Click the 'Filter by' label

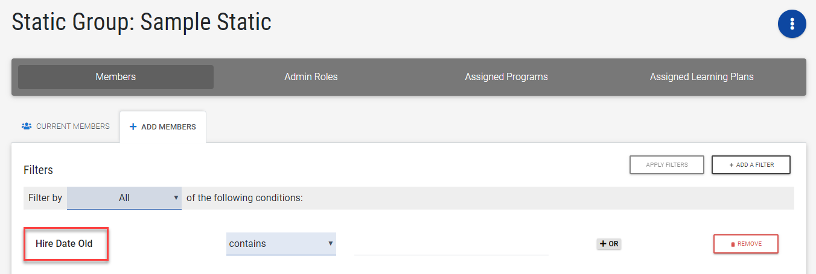(x=45, y=198)
